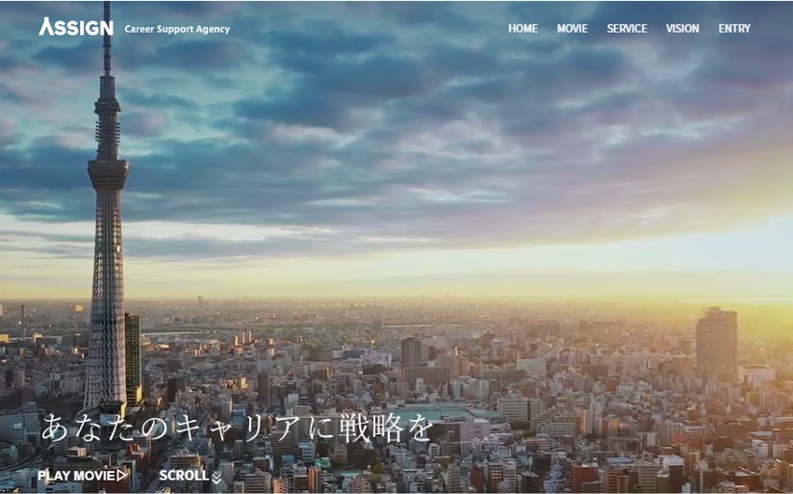
Task: Go to the MOVIE section
Action: [572, 29]
